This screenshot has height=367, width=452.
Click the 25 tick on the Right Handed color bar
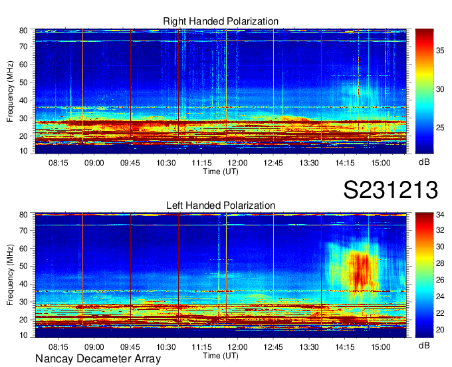pyautogui.click(x=440, y=128)
